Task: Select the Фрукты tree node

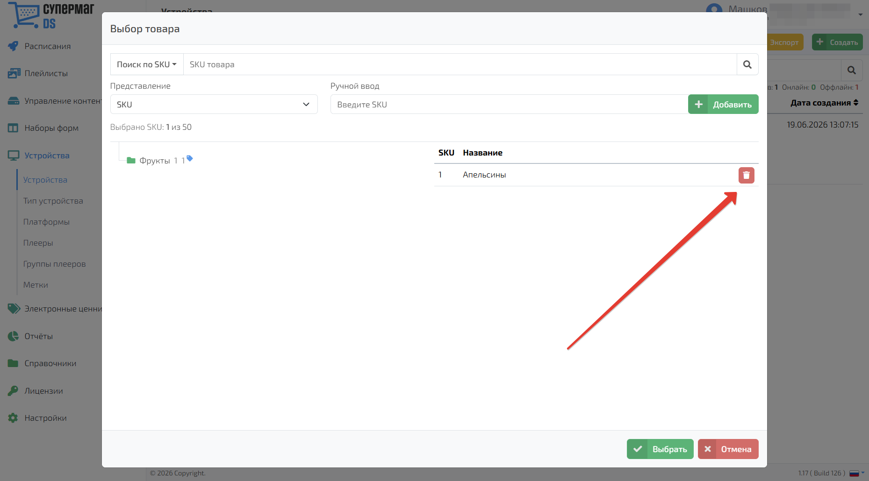Action: click(x=155, y=161)
